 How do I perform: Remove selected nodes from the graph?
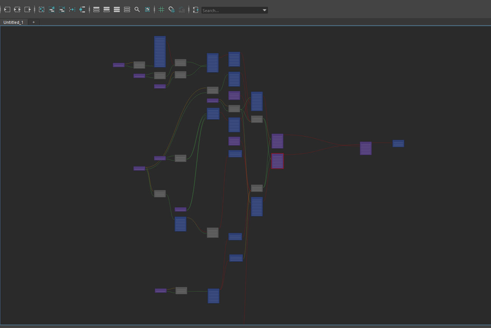pos(62,9)
